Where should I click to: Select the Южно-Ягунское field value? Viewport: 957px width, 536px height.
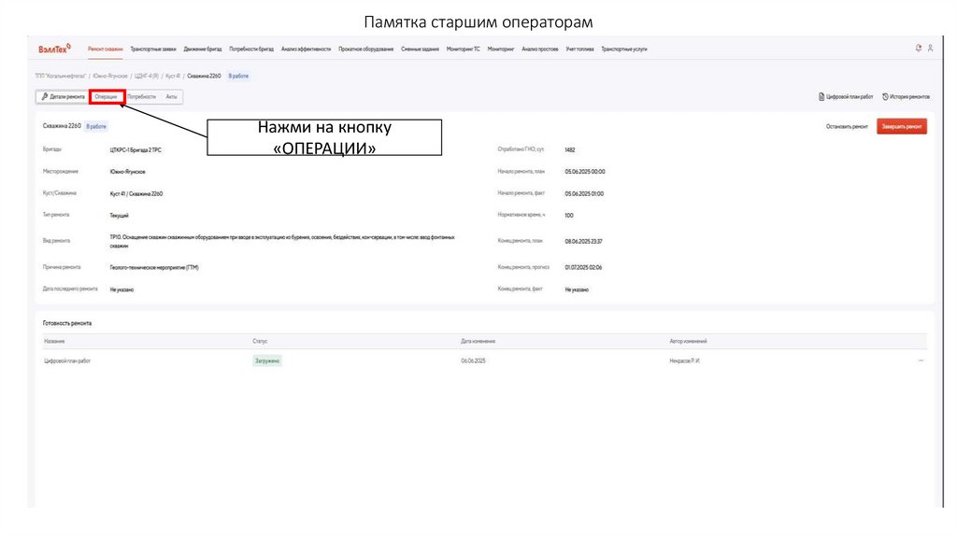click(127, 171)
